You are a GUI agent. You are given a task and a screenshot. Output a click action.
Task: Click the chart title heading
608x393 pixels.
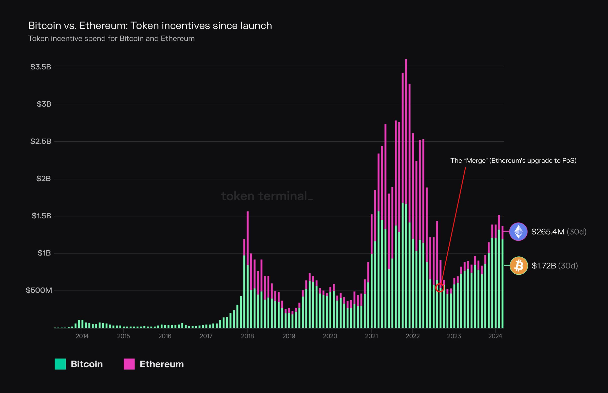click(150, 26)
